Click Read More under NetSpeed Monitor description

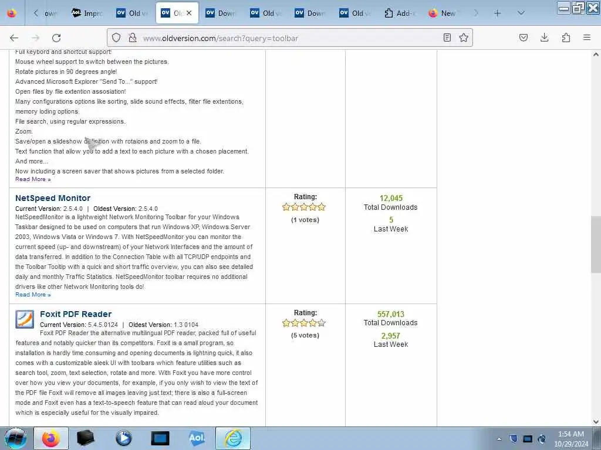33,295
